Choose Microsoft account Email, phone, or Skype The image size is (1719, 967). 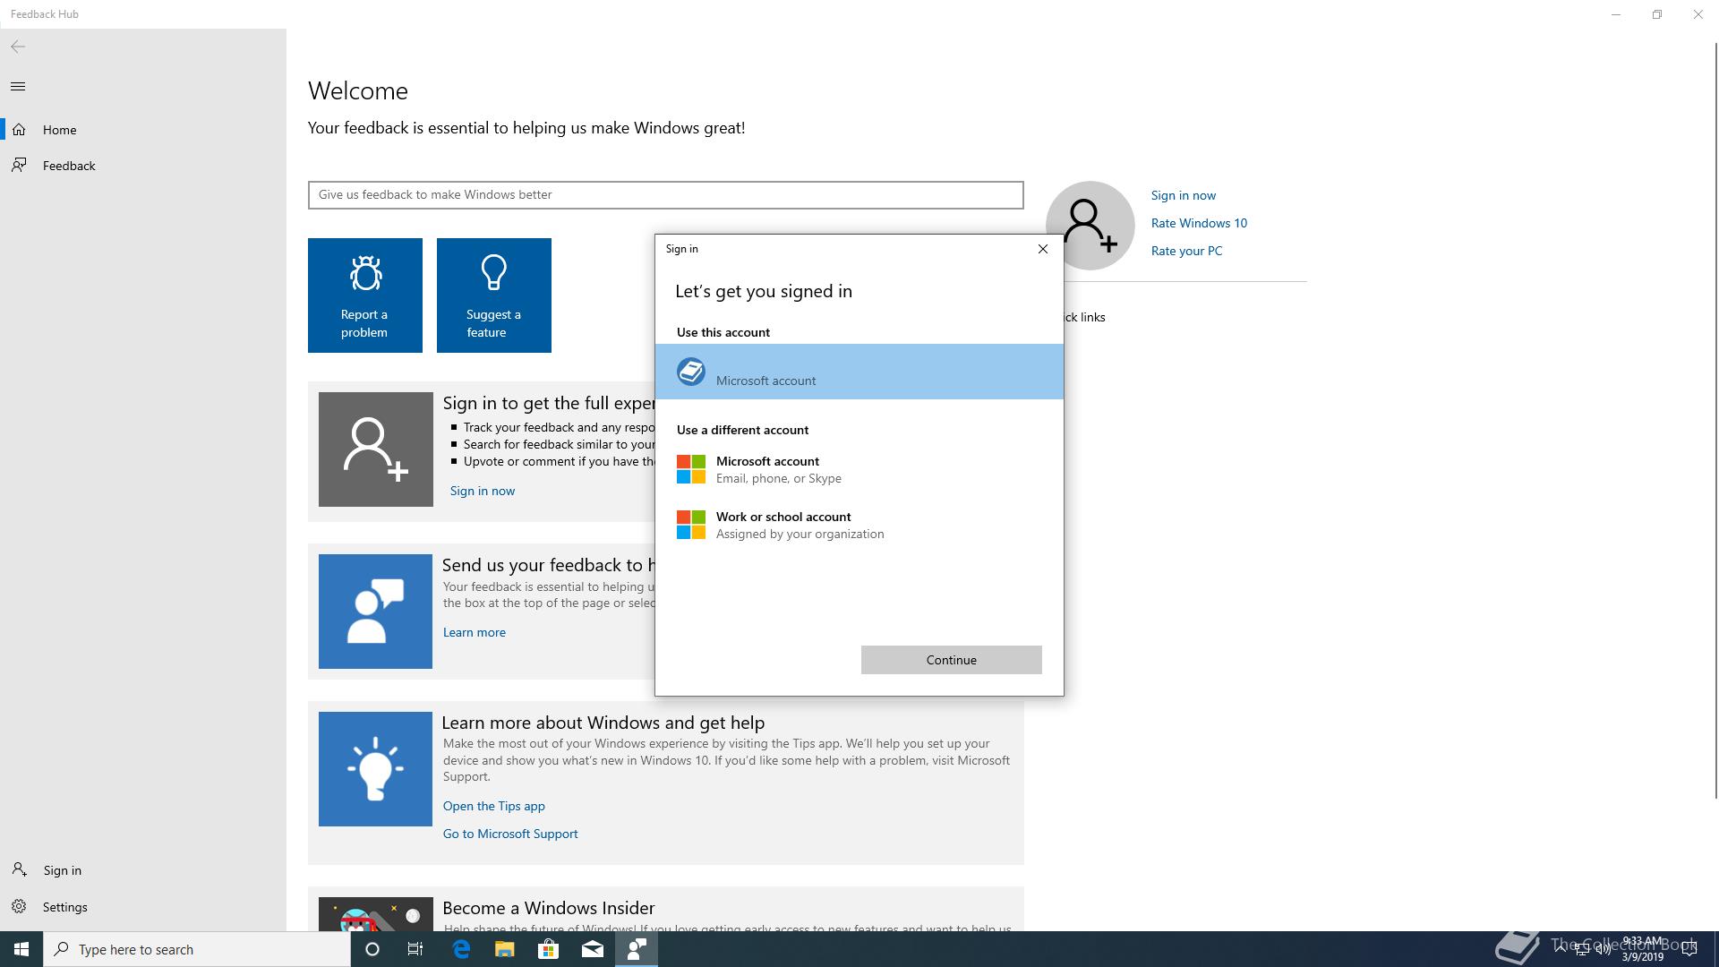click(859, 469)
